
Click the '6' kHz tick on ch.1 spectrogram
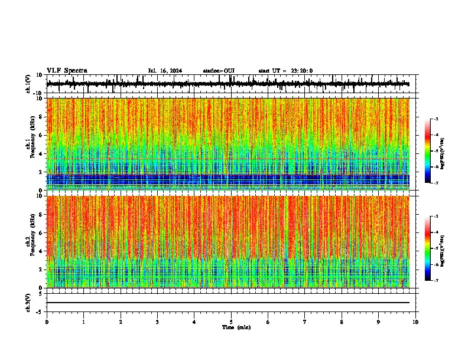coord(41,135)
